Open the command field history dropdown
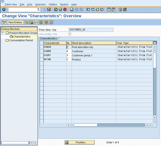Viewport: 161px width, 146px height. pyautogui.click(x=38, y=9)
